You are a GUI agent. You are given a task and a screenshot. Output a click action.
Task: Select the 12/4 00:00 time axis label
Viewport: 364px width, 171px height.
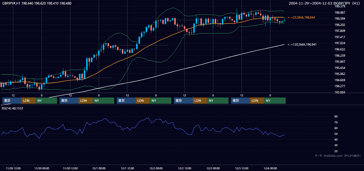[270, 168]
